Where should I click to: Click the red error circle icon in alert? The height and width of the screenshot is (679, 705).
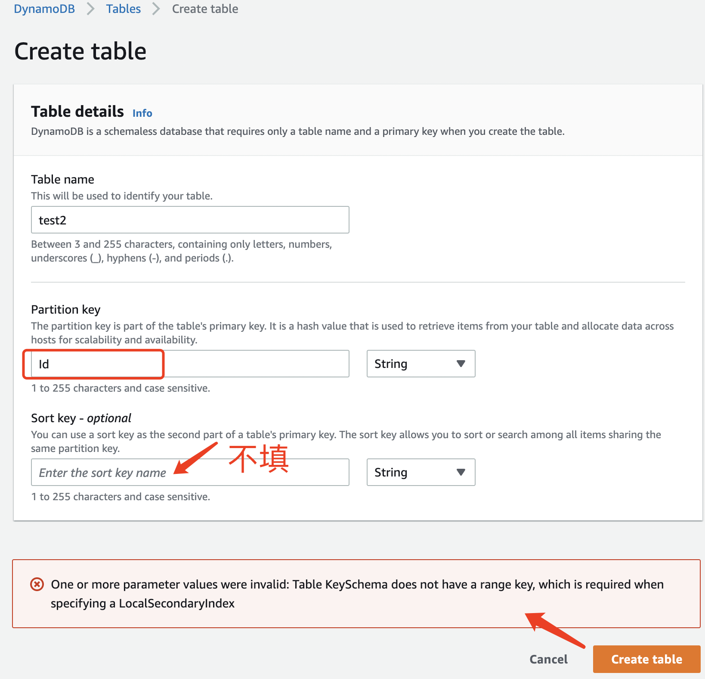[37, 585]
